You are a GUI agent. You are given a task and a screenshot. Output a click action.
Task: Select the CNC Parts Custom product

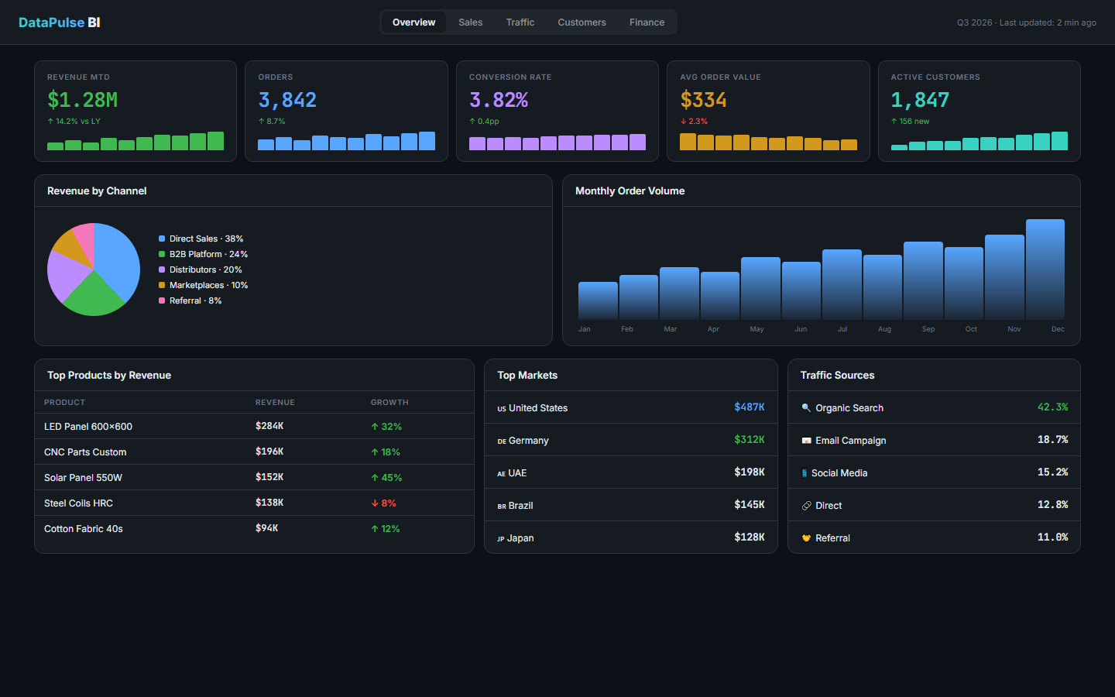coord(85,452)
